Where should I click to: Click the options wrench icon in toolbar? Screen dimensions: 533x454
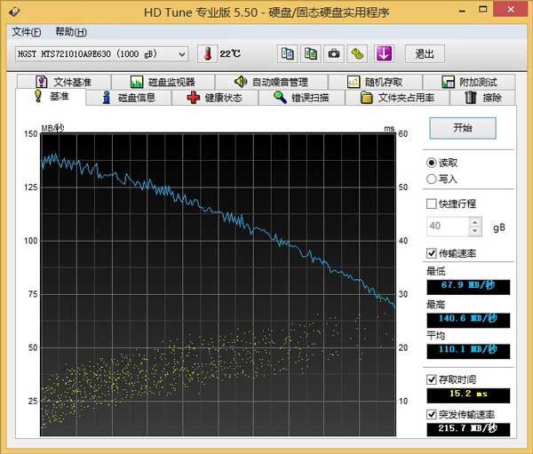(357, 53)
